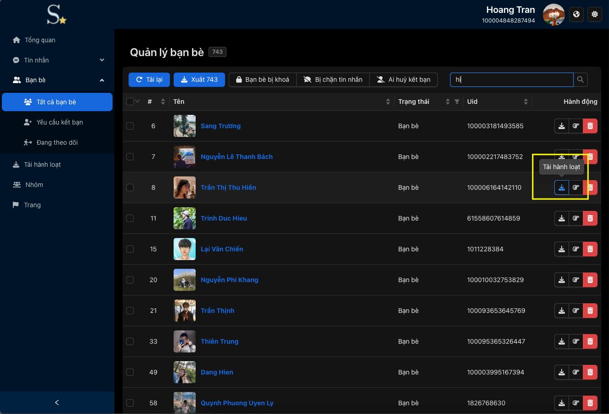The width and height of the screenshot is (609, 414).
Task: Sort the table by the # column
Action: coord(163,102)
